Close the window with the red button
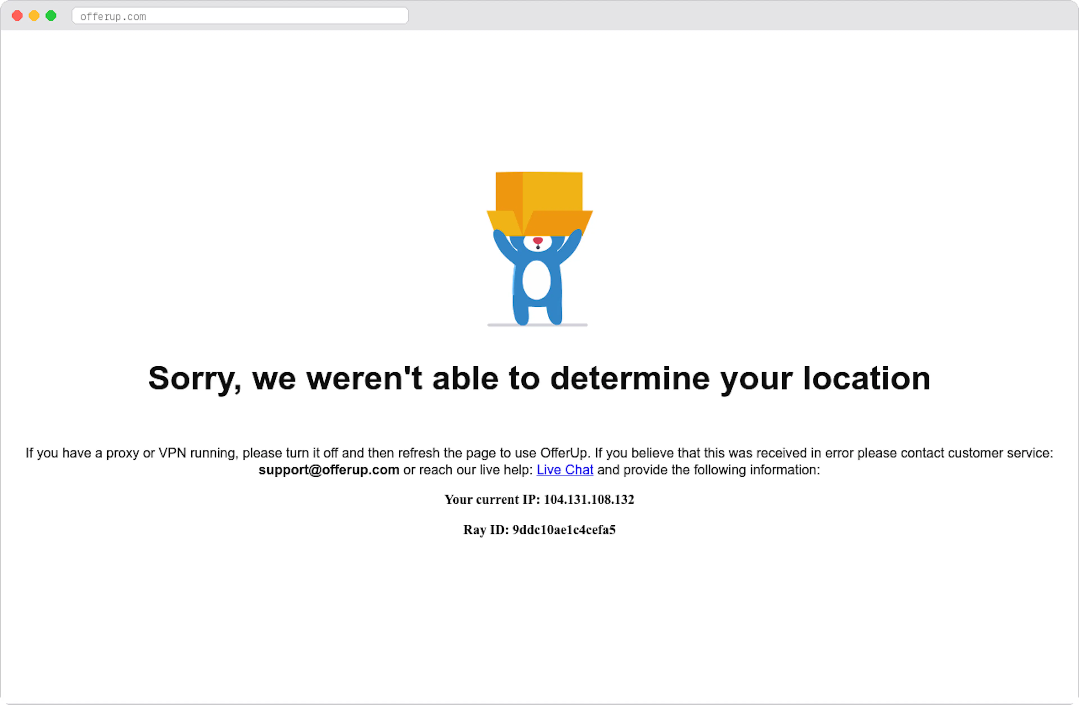 (x=17, y=16)
